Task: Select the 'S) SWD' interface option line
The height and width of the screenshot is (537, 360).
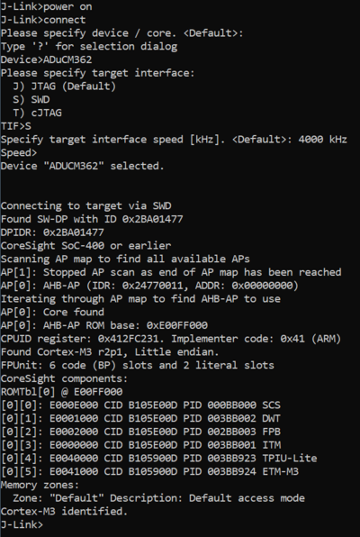Action: tap(31, 100)
